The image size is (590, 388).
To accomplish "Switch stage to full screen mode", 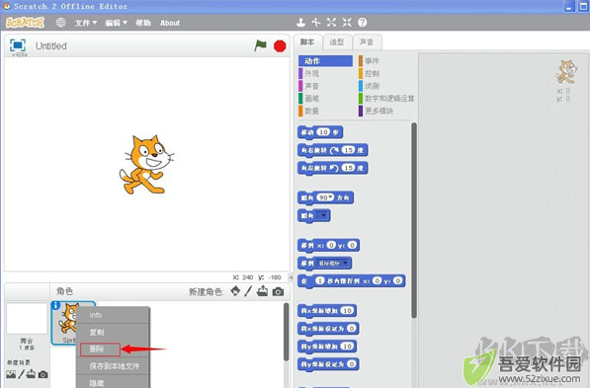I will click(18, 45).
